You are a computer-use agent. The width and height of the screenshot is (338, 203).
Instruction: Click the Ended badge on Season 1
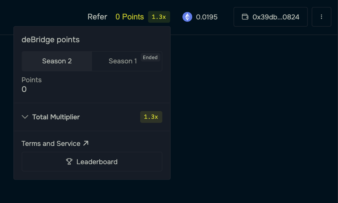click(x=150, y=57)
